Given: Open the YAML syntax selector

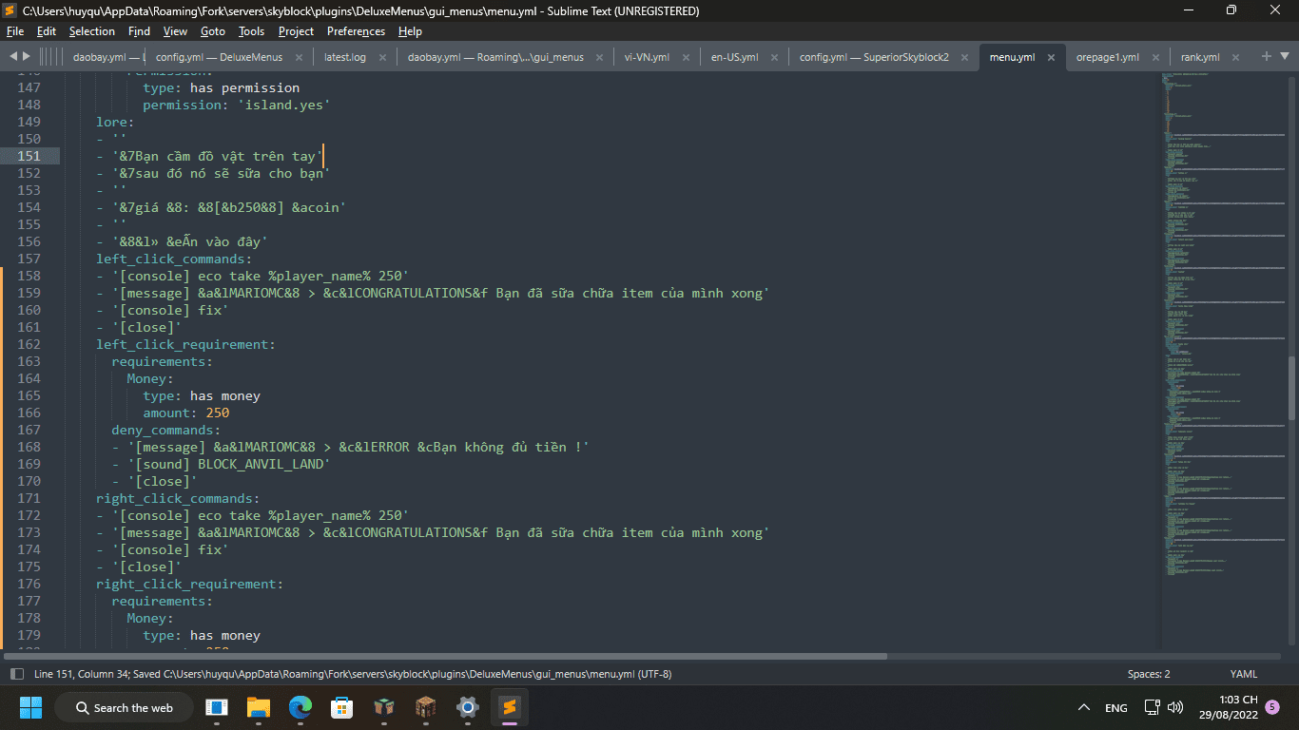Looking at the screenshot, I should pyautogui.click(x=1243, y=674).
